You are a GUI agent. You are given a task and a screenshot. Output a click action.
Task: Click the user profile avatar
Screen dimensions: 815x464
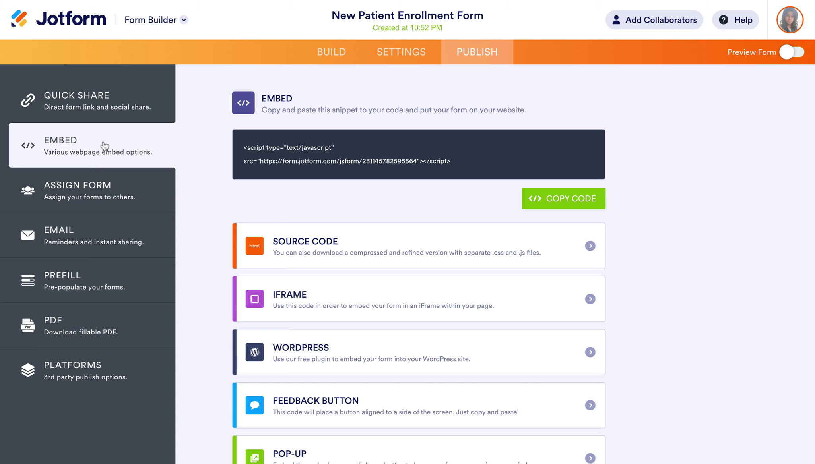pos(790,20)
